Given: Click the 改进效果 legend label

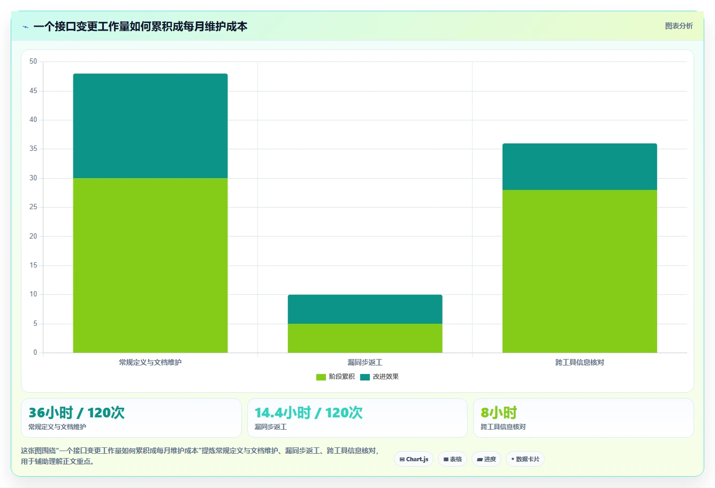Looking at the screenshot, I should (386, 377).
